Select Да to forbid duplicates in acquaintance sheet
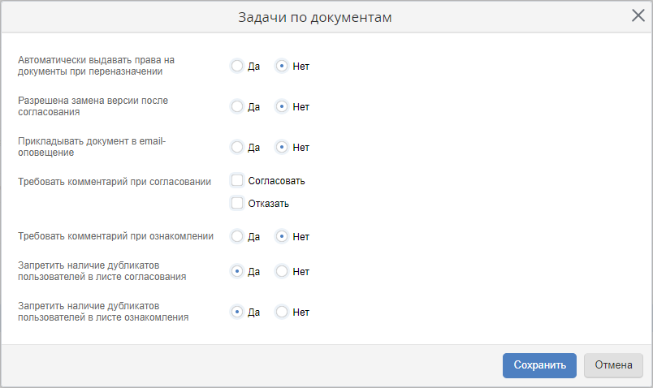Viewport: 653px width, 388px height. pyautogui.click(x=237, y=312)
